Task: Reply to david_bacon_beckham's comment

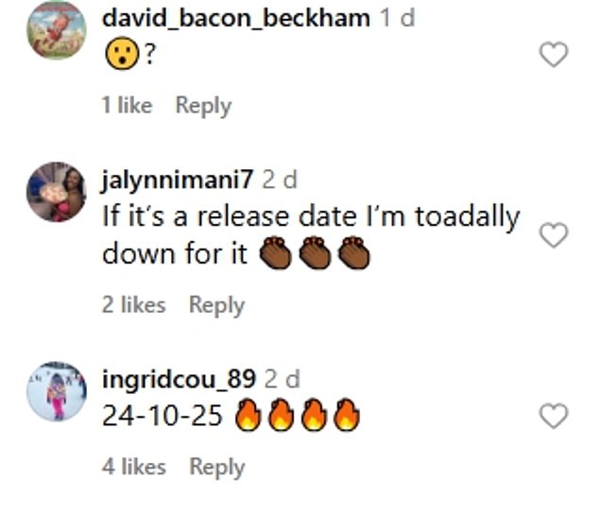Action: (203, 106)
